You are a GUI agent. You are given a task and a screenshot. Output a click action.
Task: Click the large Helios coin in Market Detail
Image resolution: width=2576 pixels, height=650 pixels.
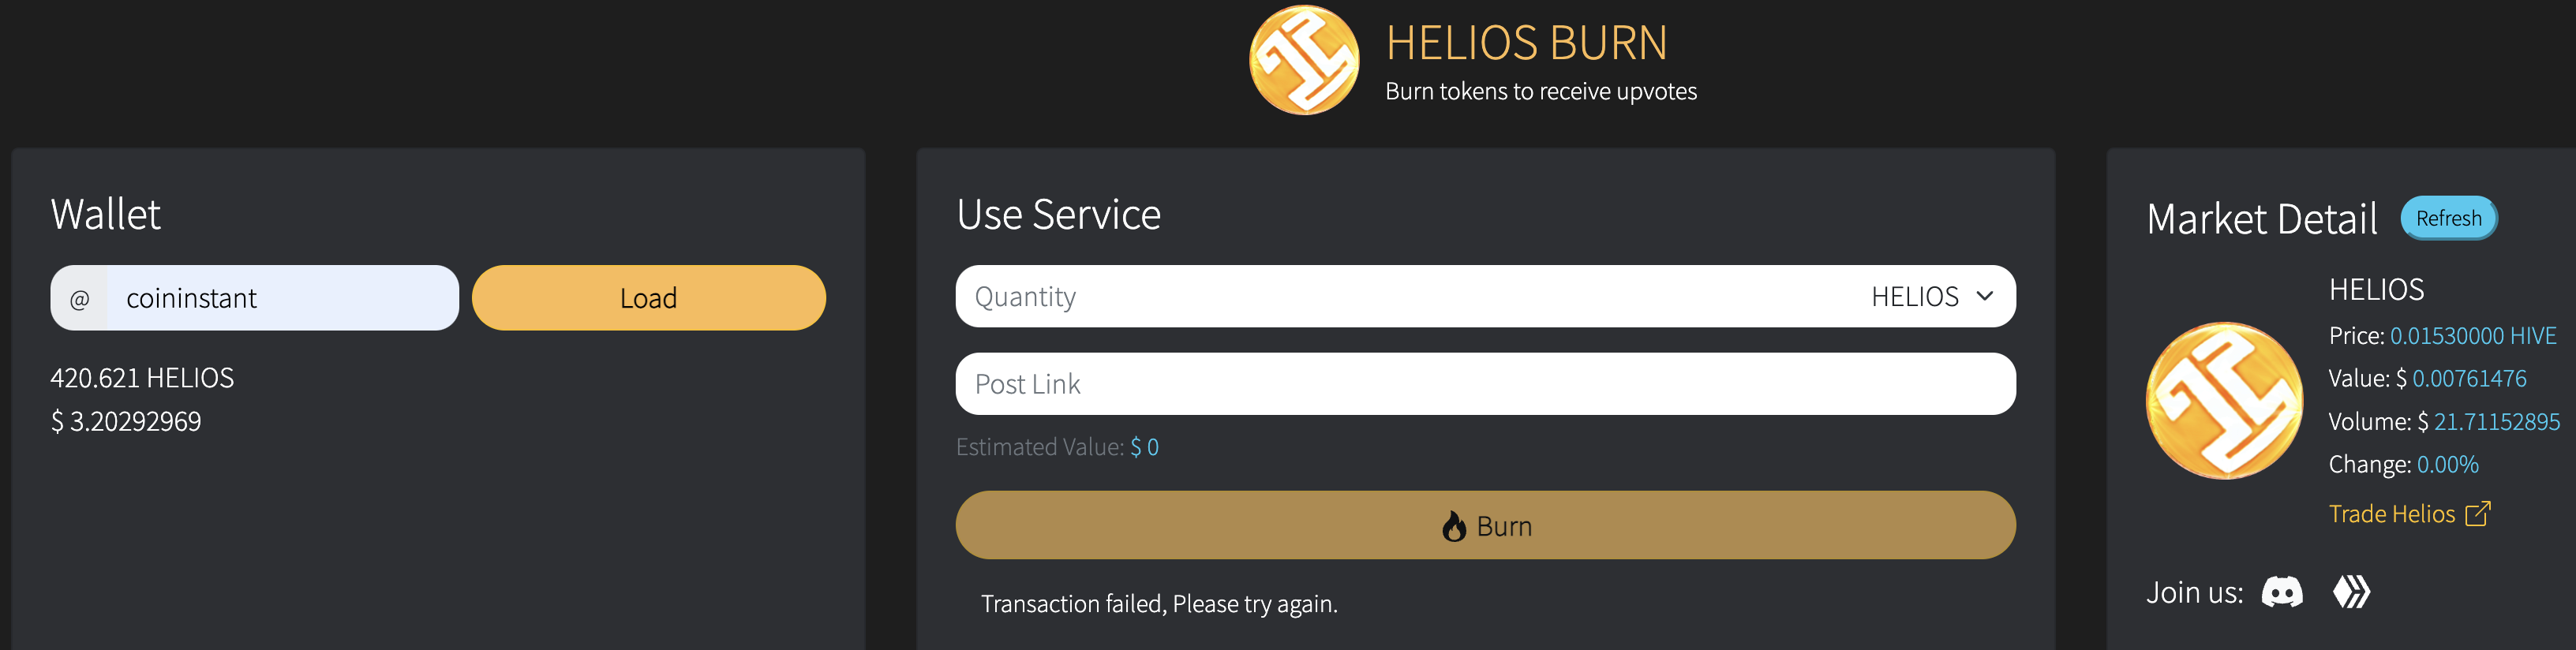coord(2225,400)
